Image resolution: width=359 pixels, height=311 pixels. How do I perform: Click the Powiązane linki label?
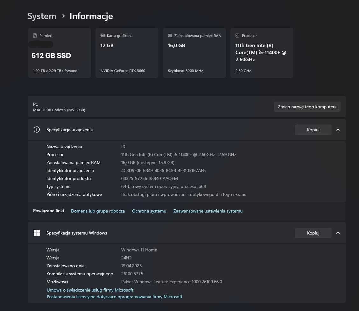pyautogui.click(x=49, y=211)
